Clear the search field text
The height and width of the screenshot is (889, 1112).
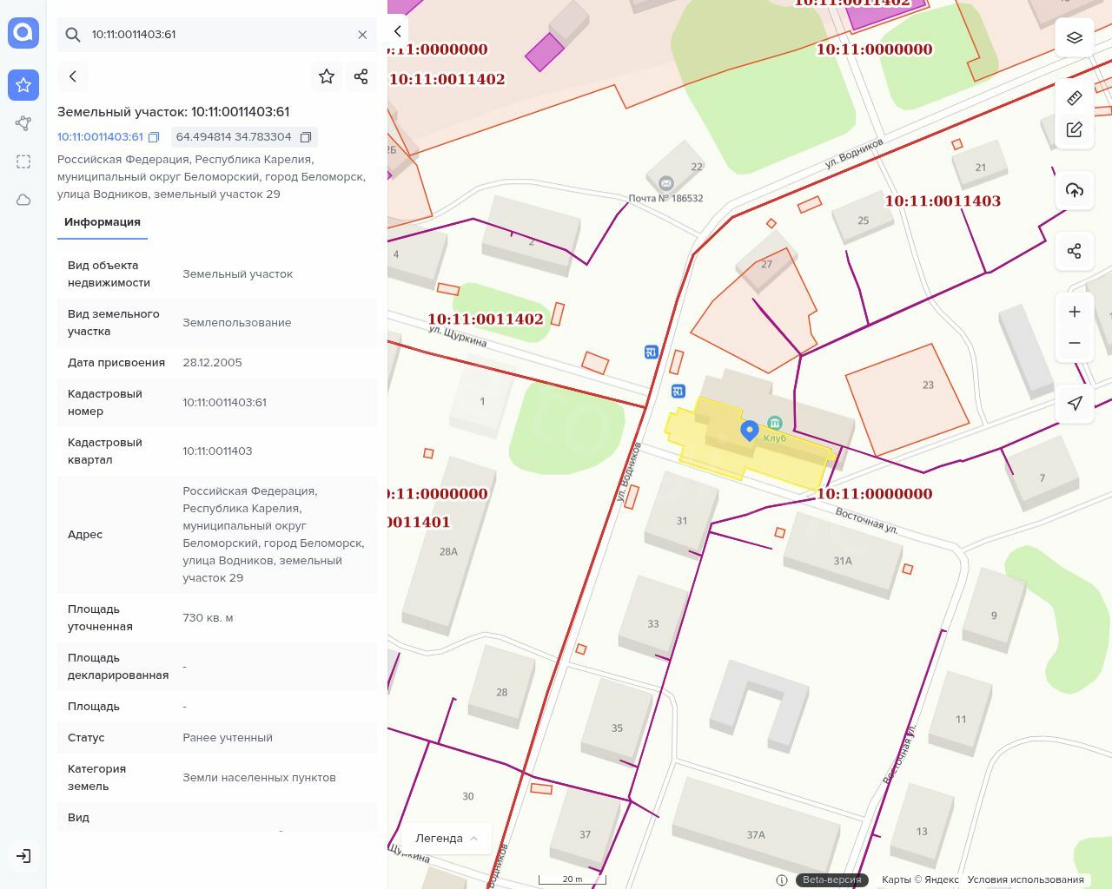tap(362, 35)
